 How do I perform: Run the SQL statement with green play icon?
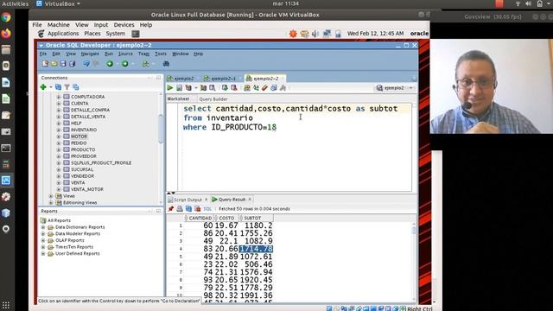coord(170,88)
